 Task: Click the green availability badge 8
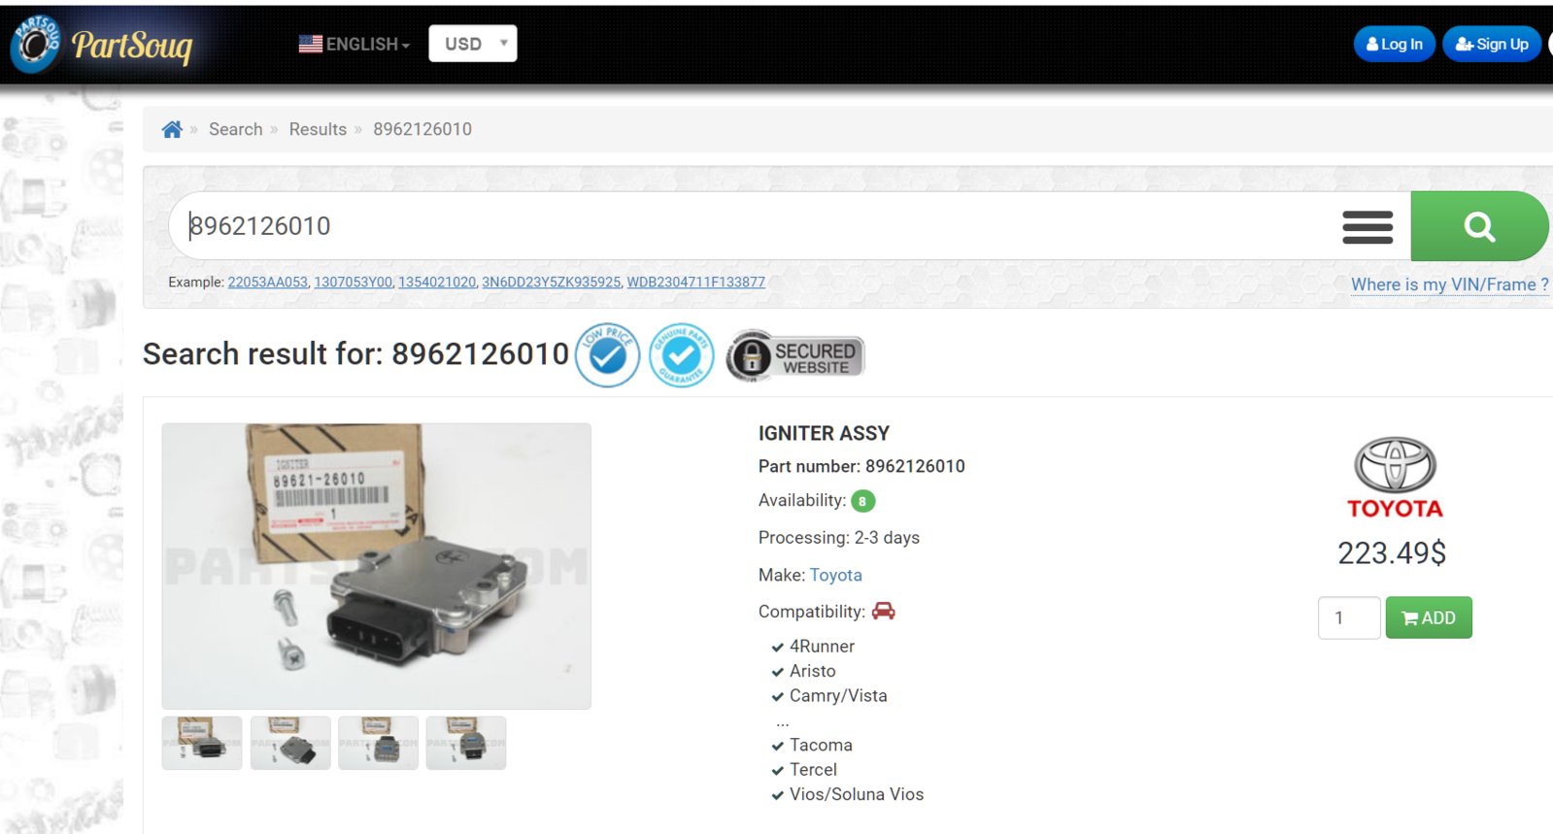tap(862, 501)
